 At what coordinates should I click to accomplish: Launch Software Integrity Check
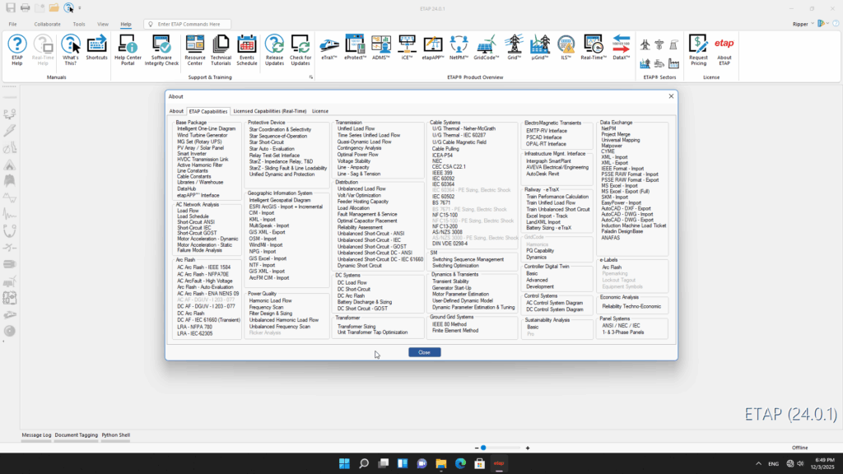165,48
